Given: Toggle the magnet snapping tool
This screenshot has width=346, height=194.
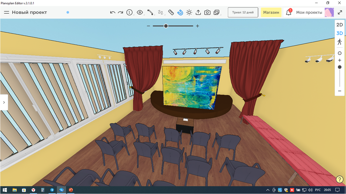Looking at the screenshot, I should point(180,12).
